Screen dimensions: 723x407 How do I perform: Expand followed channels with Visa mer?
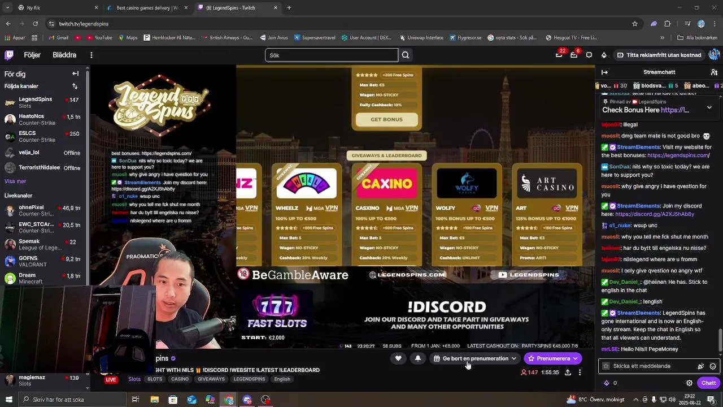[x=15, y=181]
